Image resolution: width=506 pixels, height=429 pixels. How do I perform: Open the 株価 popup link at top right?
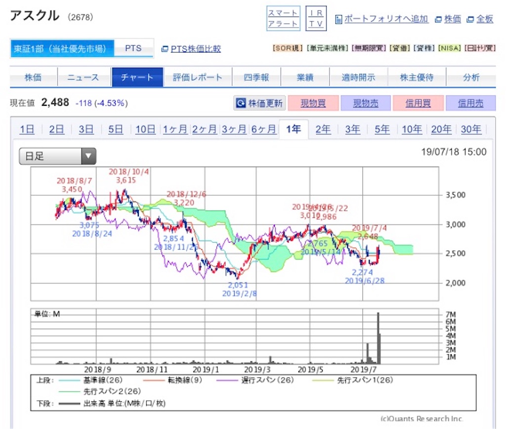pyautogui.click(x=453, y=19)
